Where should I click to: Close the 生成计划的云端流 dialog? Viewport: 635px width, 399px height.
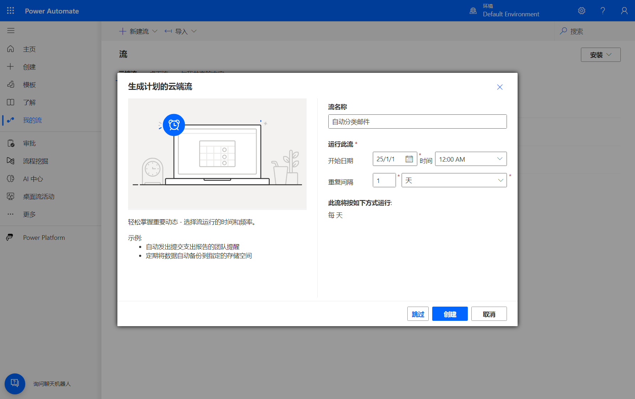[499, 87]
